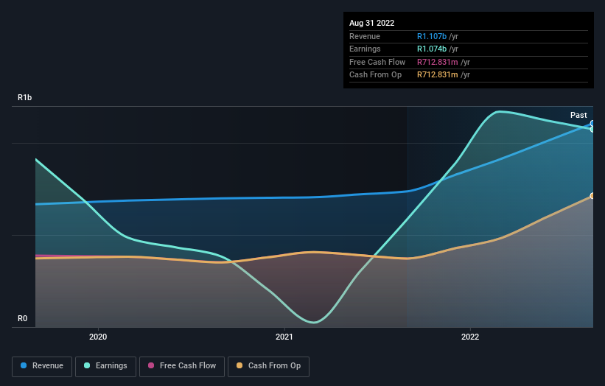Click the R1.074b earnings value
Image resolution: width=605 pixels, height=386 pixels.
coord(431,49)
